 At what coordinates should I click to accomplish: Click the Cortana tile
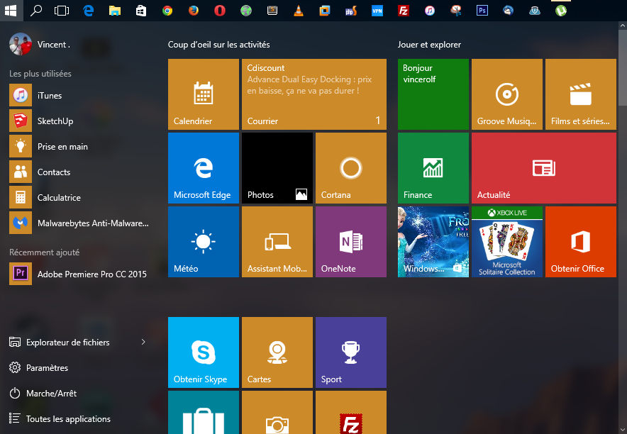[x=350, y=168]
